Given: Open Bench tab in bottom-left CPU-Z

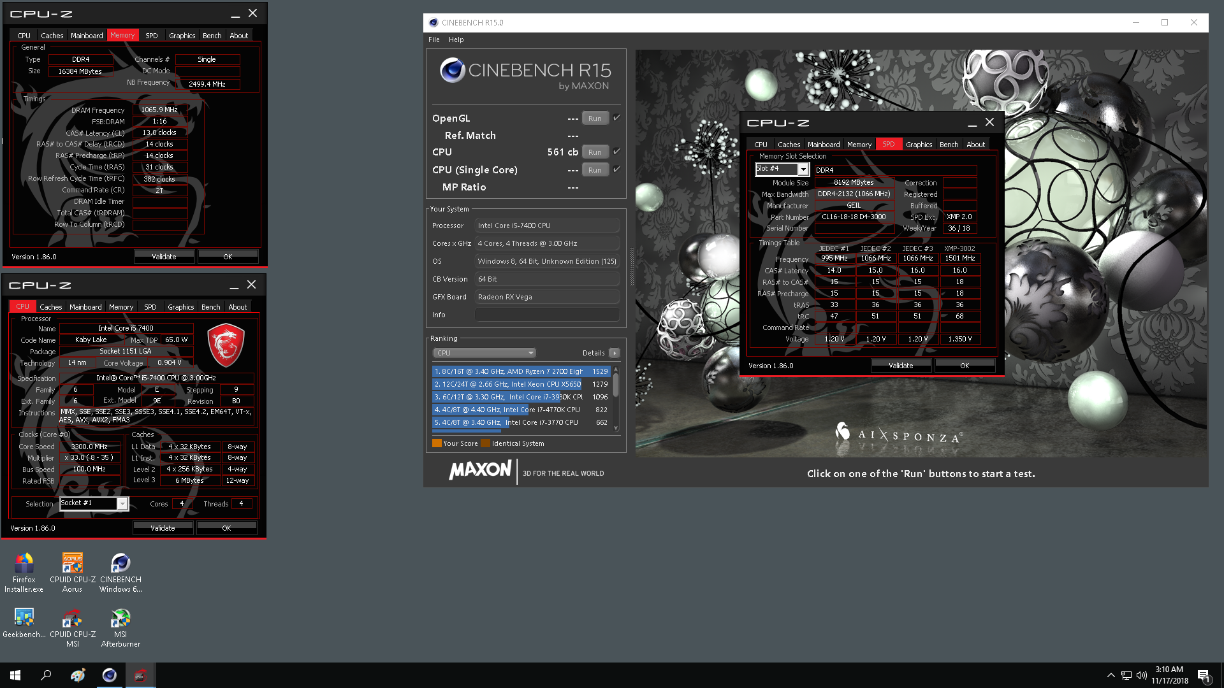Looking at the screenshot, I should click(211, 307).
